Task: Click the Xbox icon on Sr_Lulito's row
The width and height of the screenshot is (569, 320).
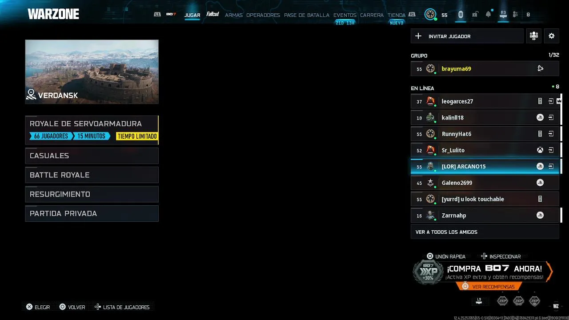Action: click(x=540, y=150)
